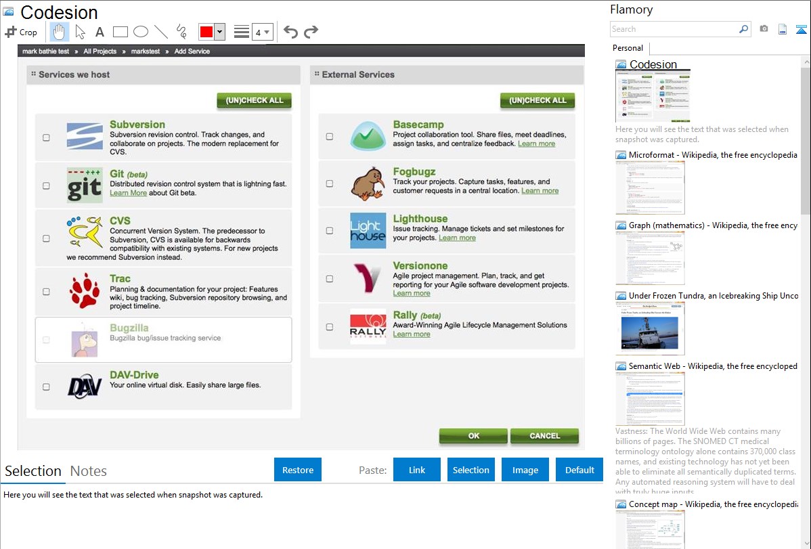Choose the freehand squiggle drawing tool
811x549 pixels.
tap(181, 32)
